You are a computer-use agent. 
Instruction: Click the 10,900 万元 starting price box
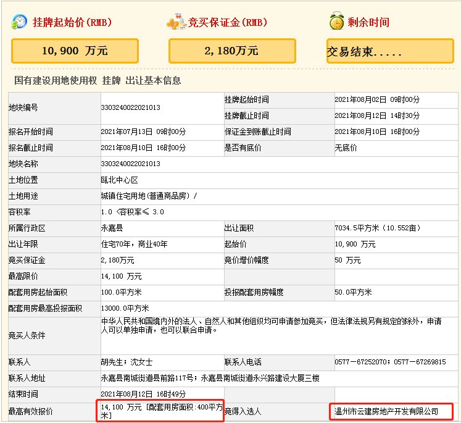click(75, 51)
